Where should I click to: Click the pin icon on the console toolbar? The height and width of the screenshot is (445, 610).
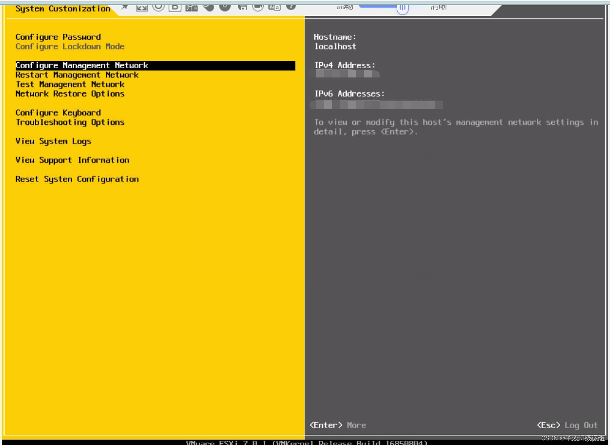(x=125, y=7)
